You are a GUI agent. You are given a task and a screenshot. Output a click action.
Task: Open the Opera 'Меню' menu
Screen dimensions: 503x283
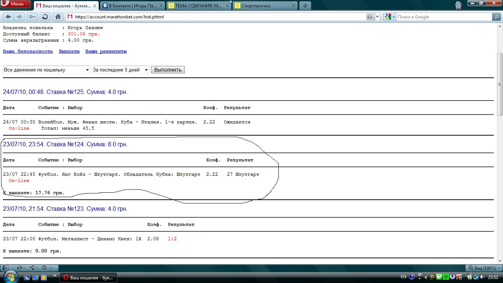[x=15, y=4]
